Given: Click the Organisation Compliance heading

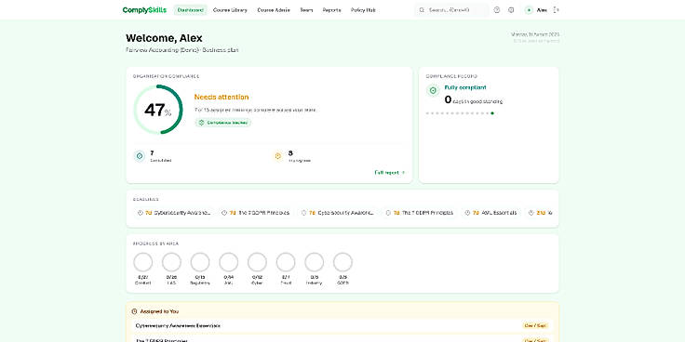Looking at the screenshot, I should (x=166, y=76).
